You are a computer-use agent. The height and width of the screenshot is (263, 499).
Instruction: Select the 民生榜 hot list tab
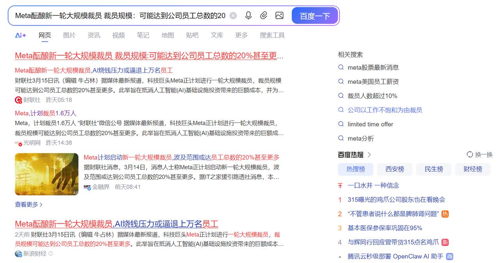pos(434,169)
